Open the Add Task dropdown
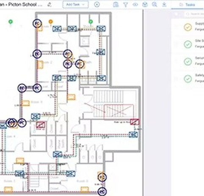The width and height of the screenshot is (204, 196). (x=76, y=5)
